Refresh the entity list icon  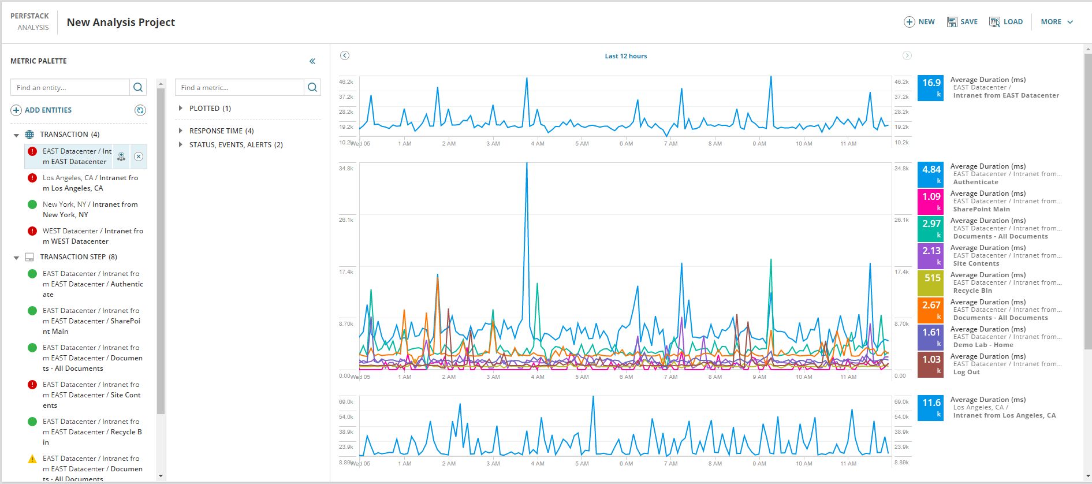[140, 110]
